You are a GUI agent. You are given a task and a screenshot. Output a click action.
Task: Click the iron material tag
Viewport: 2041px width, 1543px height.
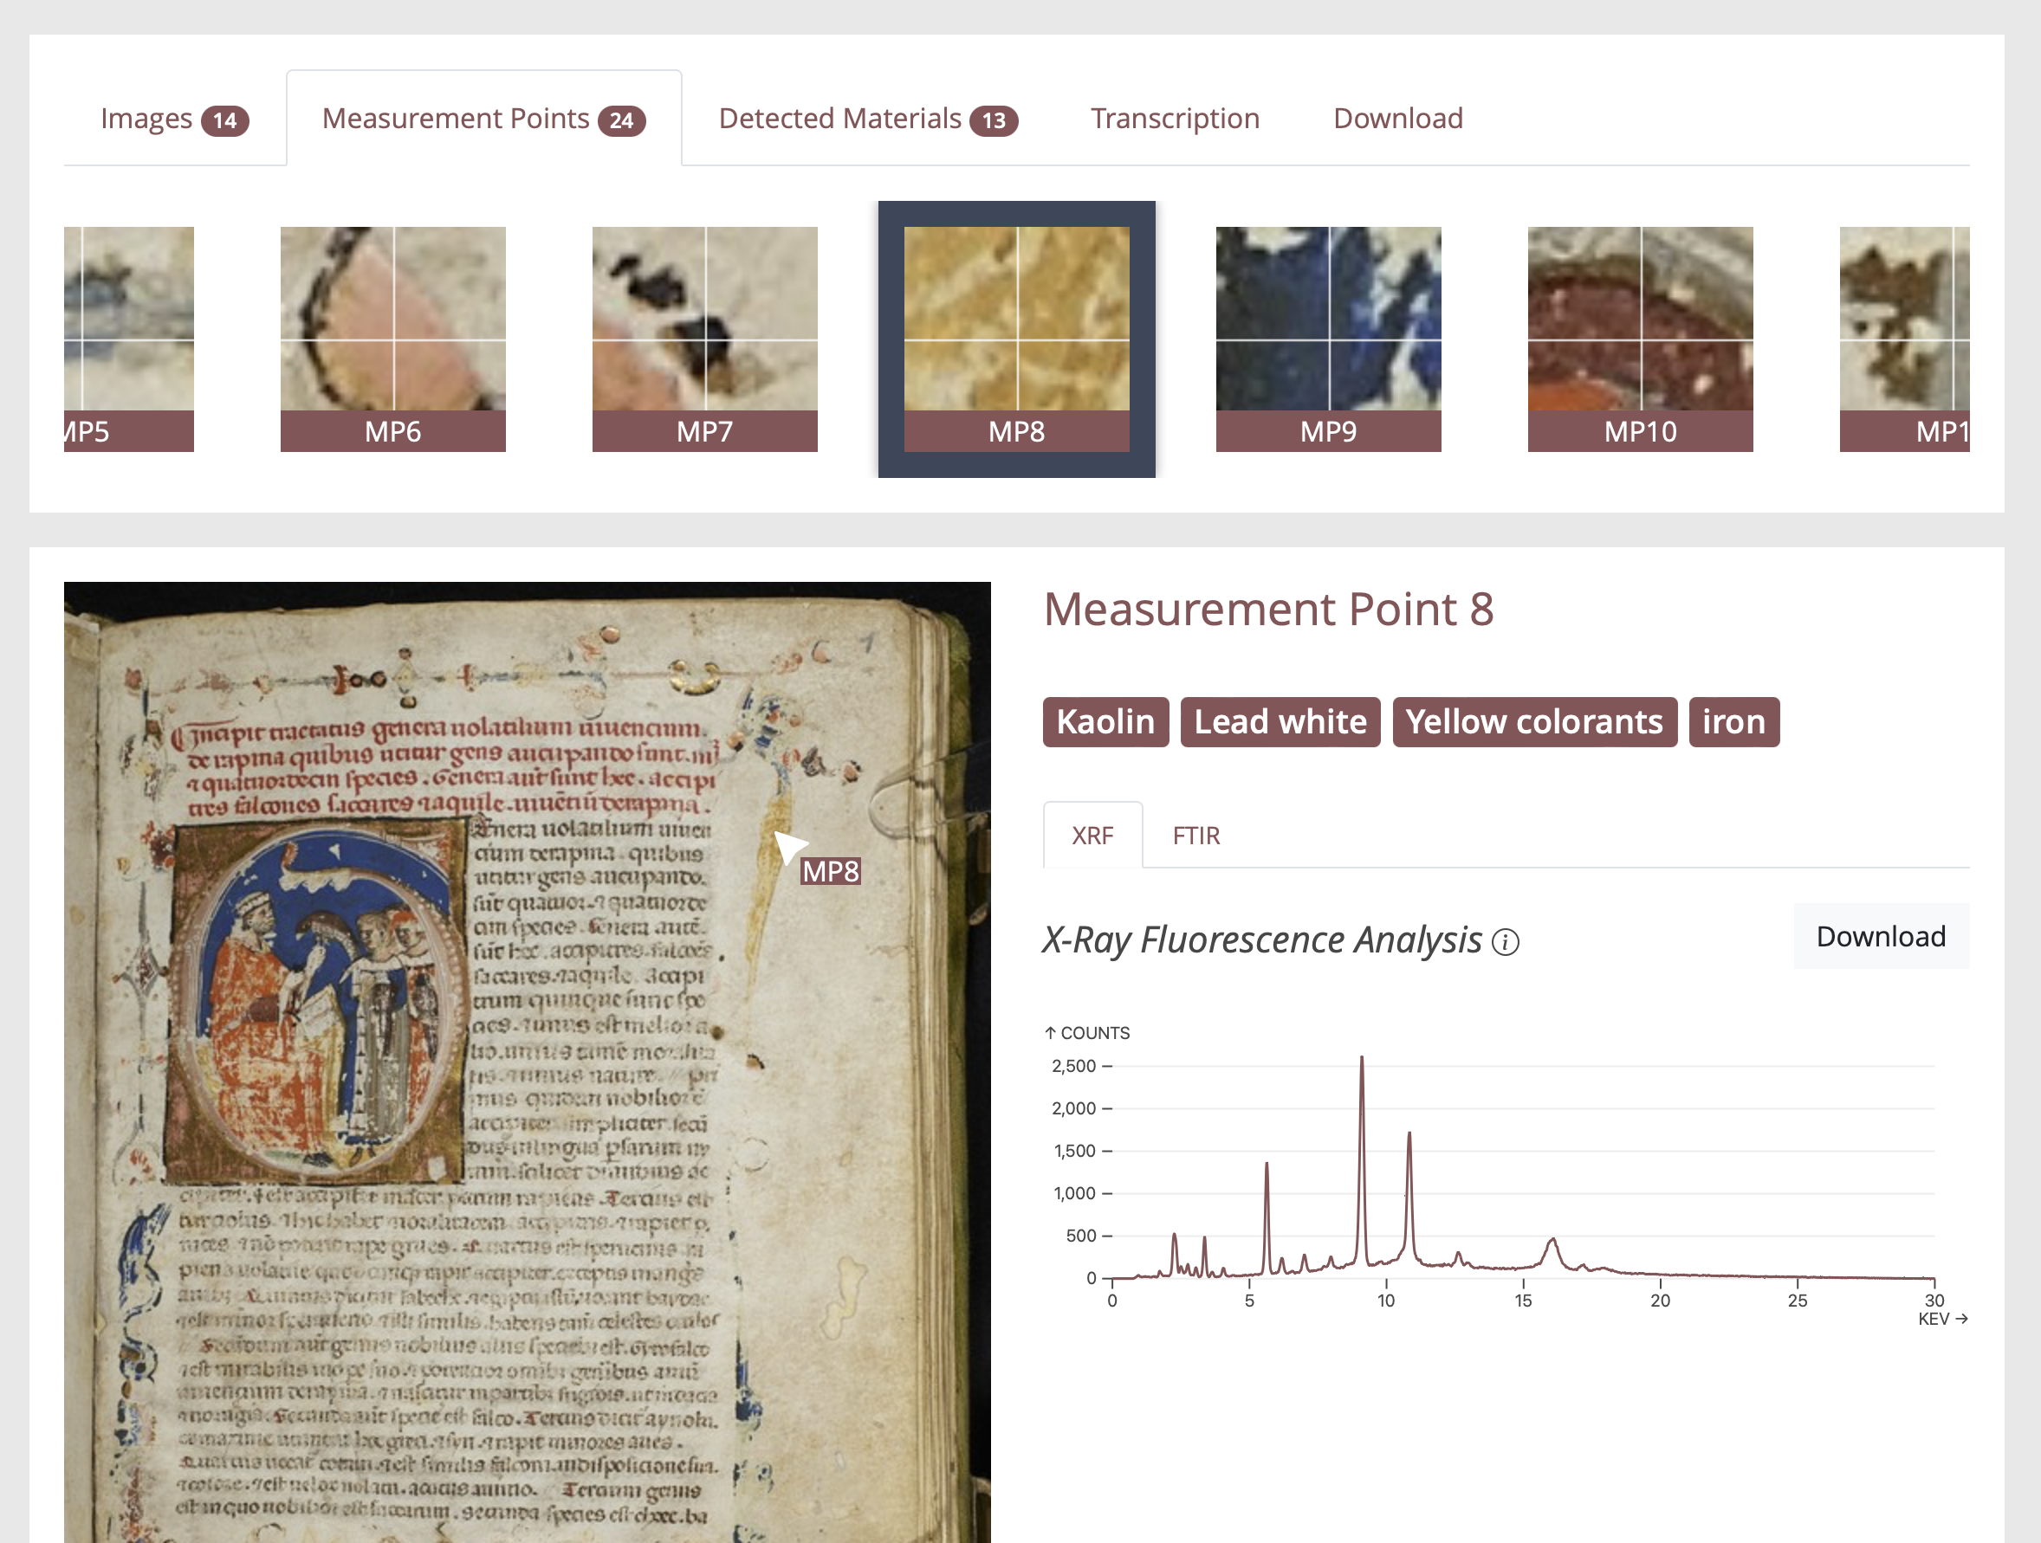(1733, 721)
